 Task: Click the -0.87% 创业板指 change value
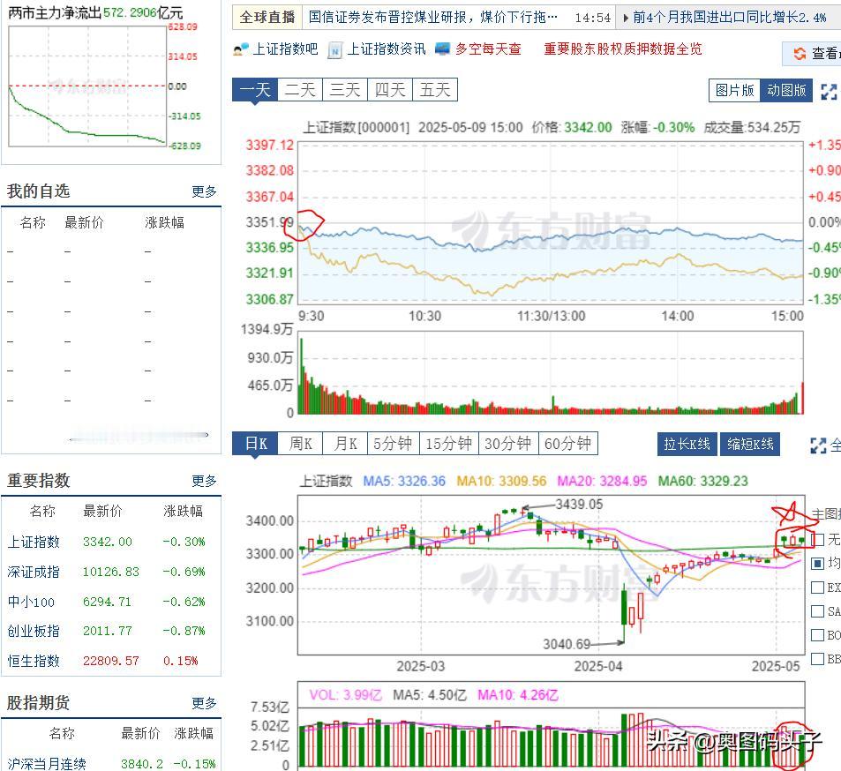coord(184,631)
